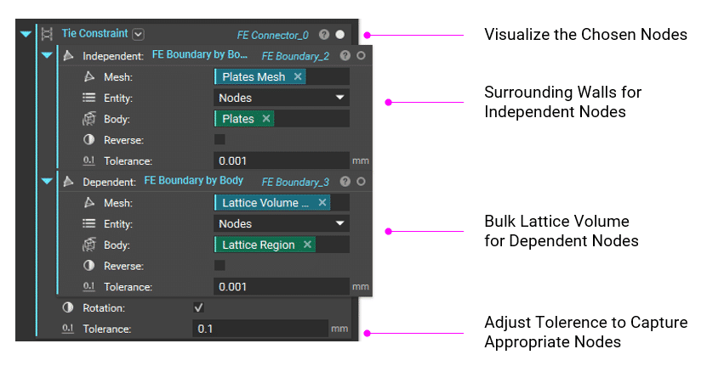
Task: Open the Entity dropdown under Independent
Action: click(x=281, y=98)
